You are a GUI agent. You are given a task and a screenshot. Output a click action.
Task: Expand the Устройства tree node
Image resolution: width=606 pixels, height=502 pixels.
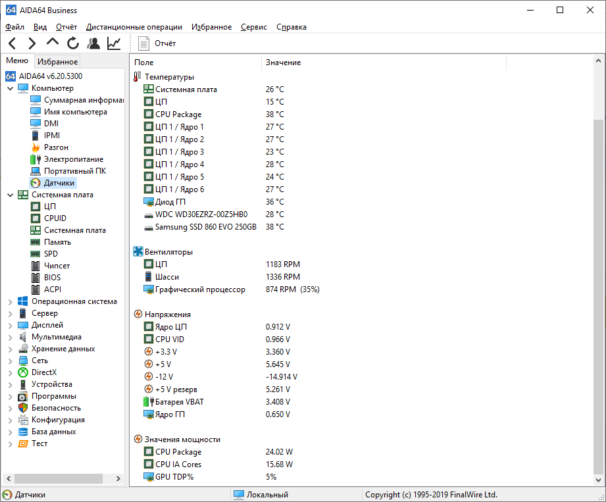[11, 385]
